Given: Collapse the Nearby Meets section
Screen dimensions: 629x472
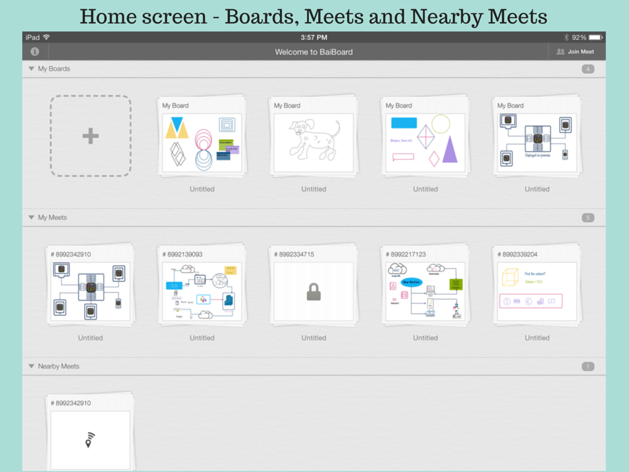Looking at the screenshot, I should click(31, 366).
